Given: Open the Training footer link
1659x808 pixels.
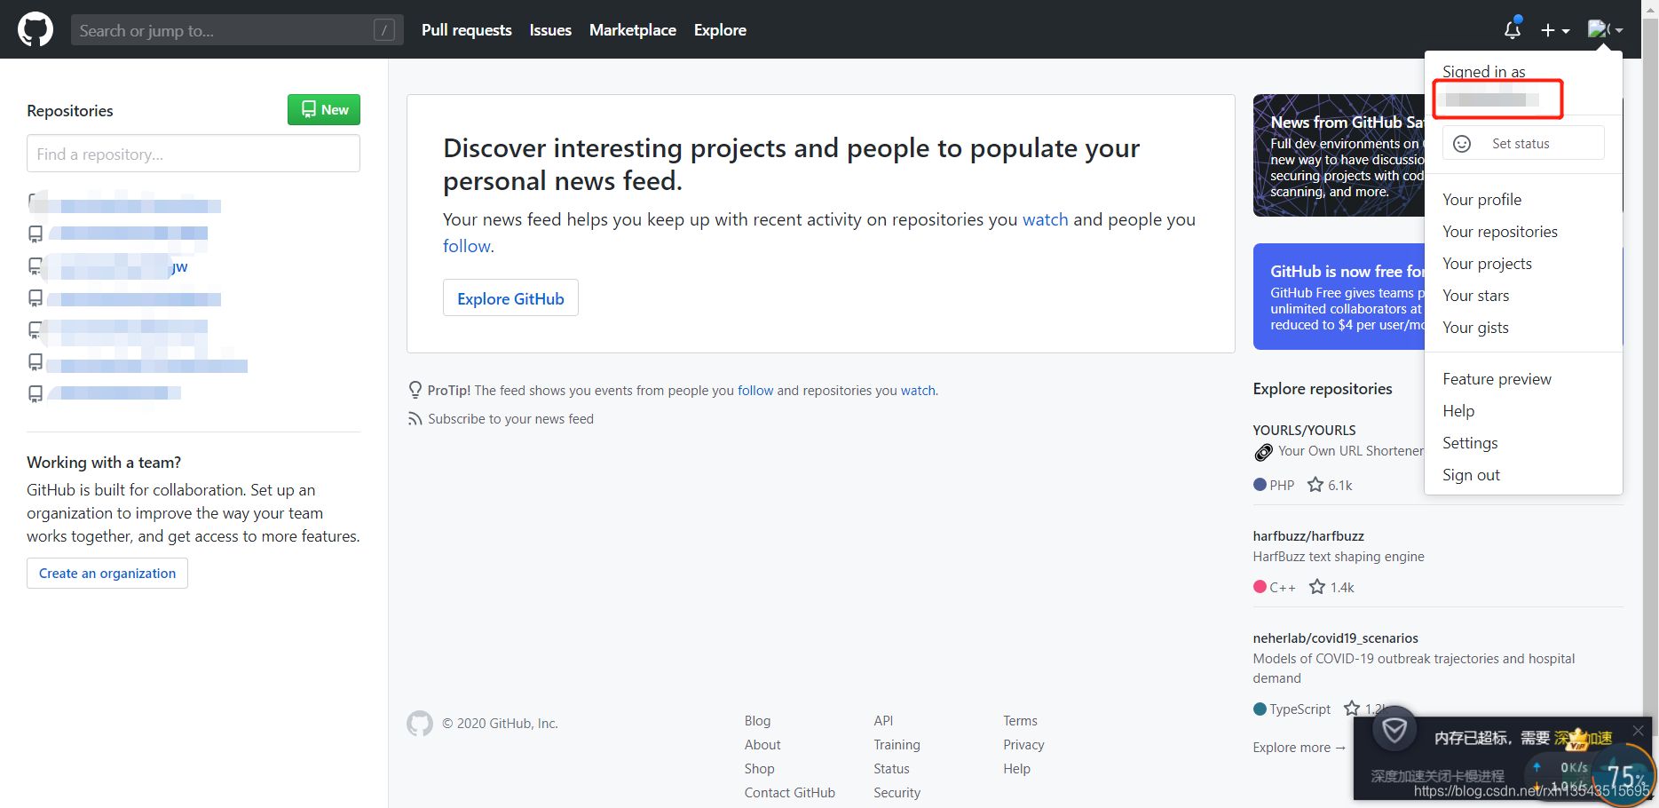Looking at the screenshot, I should (897, 744).
